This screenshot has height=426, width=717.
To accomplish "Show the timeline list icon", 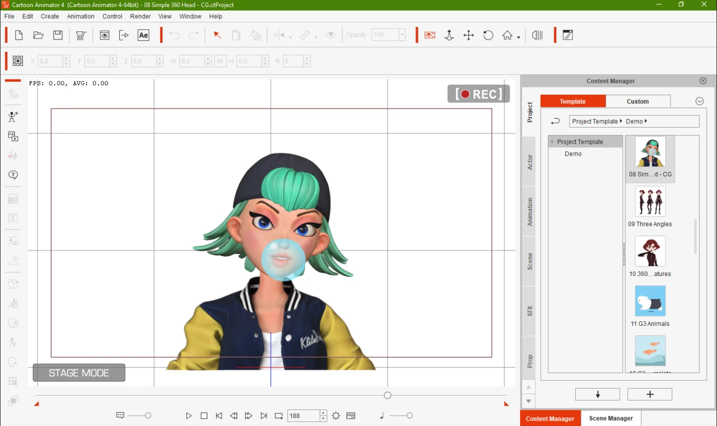I will [x=351, y=416].
